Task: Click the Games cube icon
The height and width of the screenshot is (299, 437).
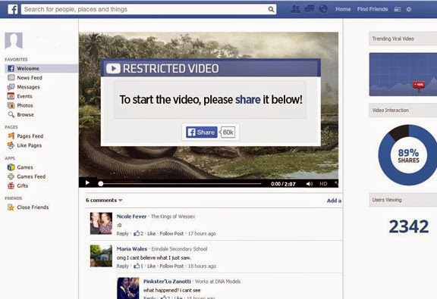Action: click(x=11, y=167)
